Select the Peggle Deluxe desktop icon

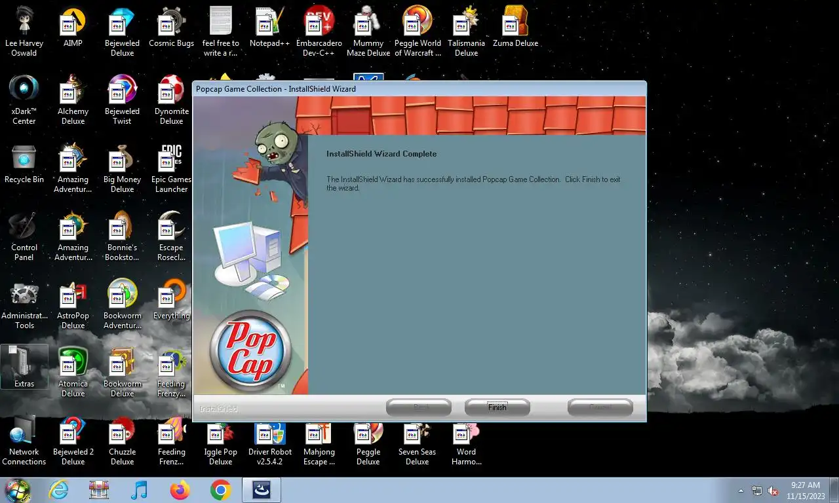(x=368, y=444)
